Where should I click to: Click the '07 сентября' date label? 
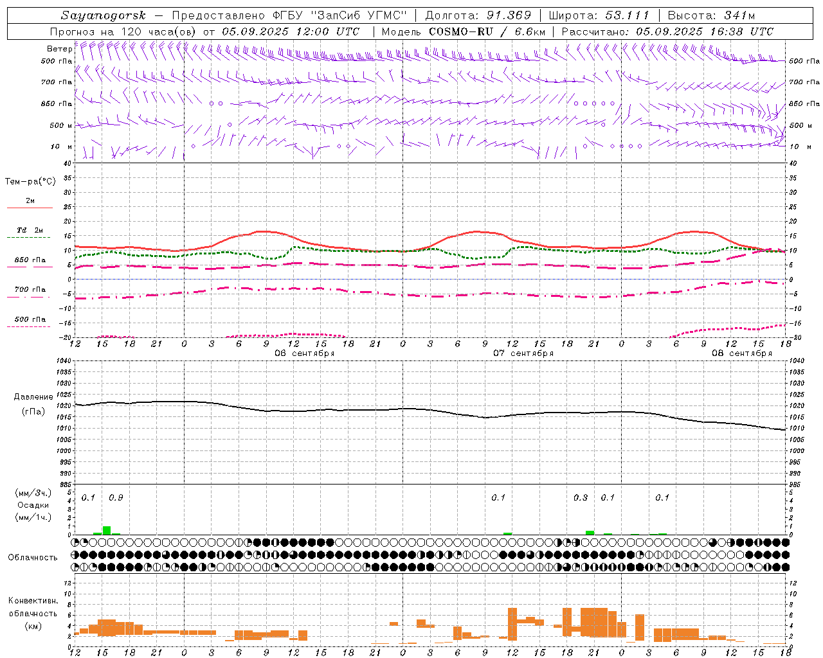click(523, 353)
